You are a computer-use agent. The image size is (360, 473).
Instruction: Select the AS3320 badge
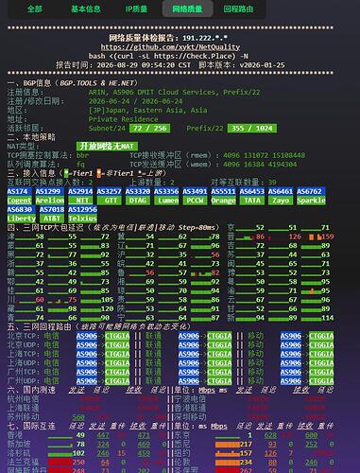138,191
